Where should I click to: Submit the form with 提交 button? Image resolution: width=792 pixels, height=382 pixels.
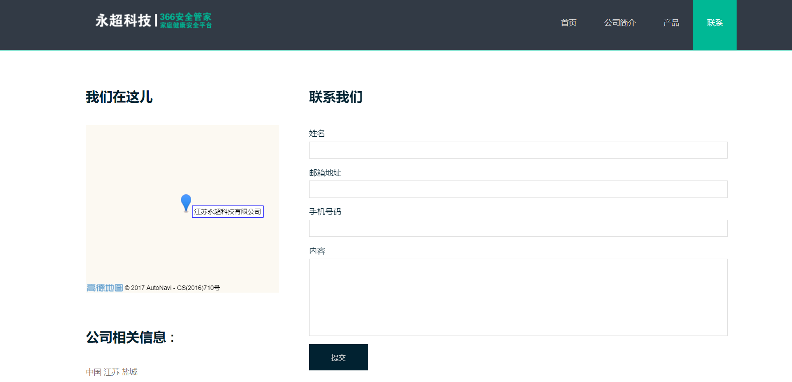[x=339, y=357]
